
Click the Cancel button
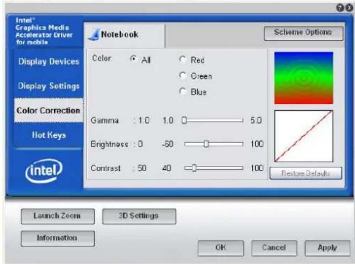coord(274,248)
